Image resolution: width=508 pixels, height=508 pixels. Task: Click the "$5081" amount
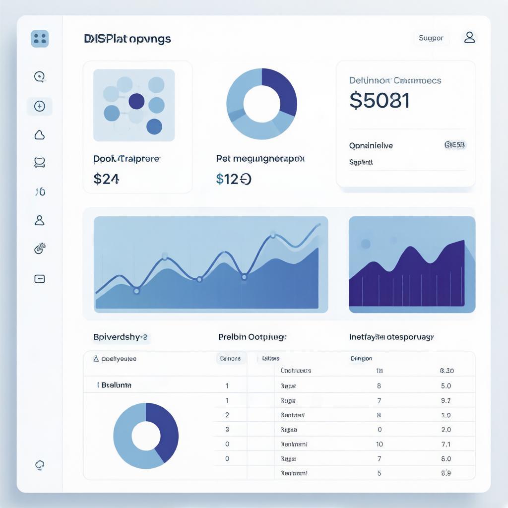380,100
